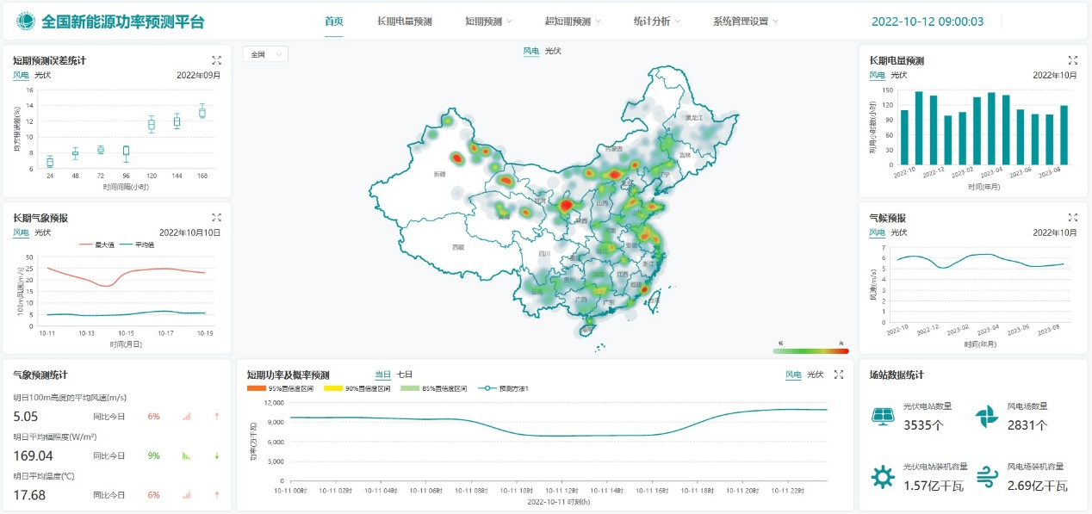Viewport: 1092px width, 514px height.
Task: Maximize the 气候预报 chart panel
Action: pos(1072,218)
